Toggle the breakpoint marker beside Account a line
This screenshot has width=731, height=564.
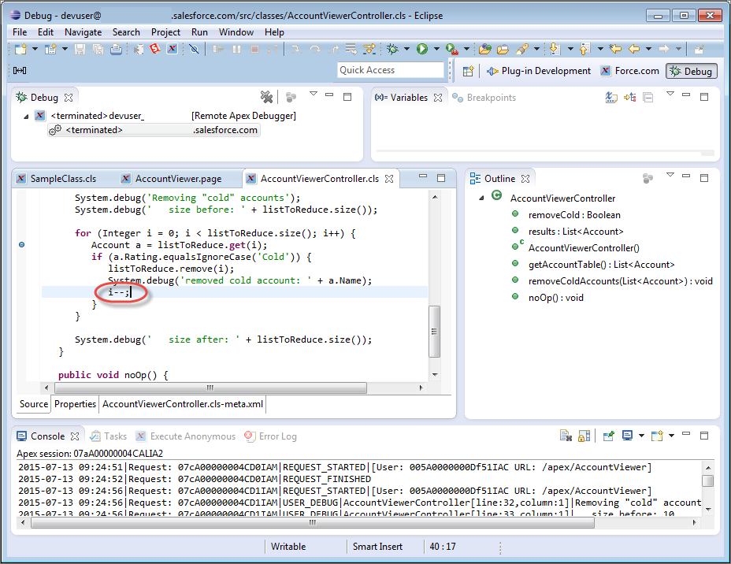[21, 245]
